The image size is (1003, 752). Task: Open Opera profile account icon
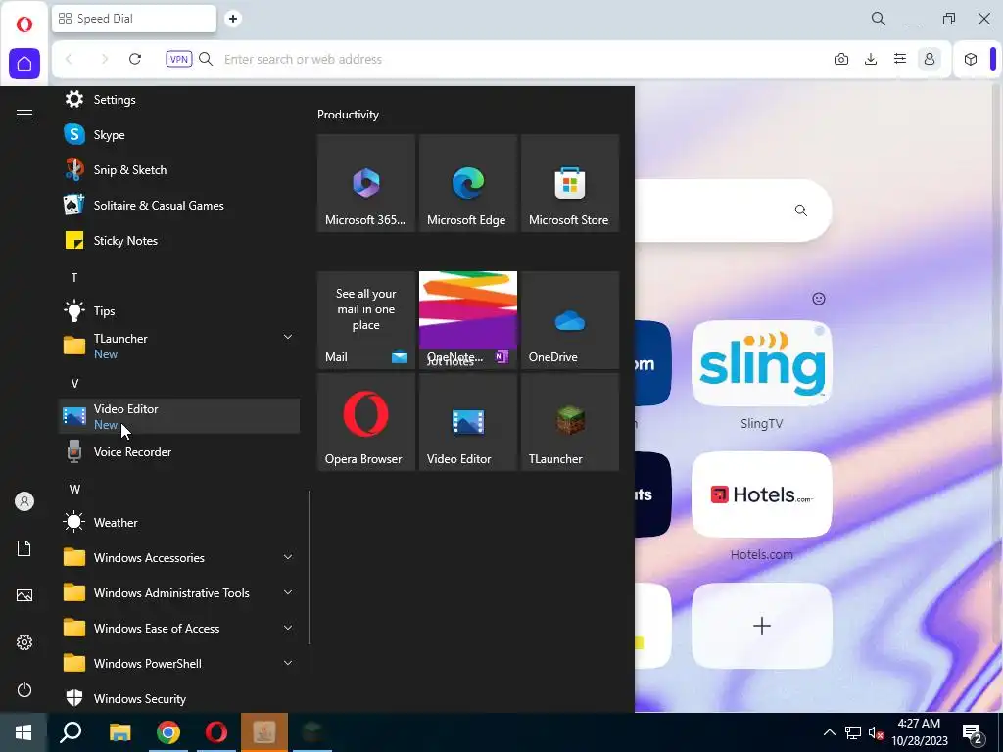pyautogui.click(x=930, y=59)
